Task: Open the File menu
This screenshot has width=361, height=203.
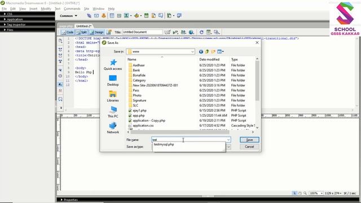Action: click(4, 9)
